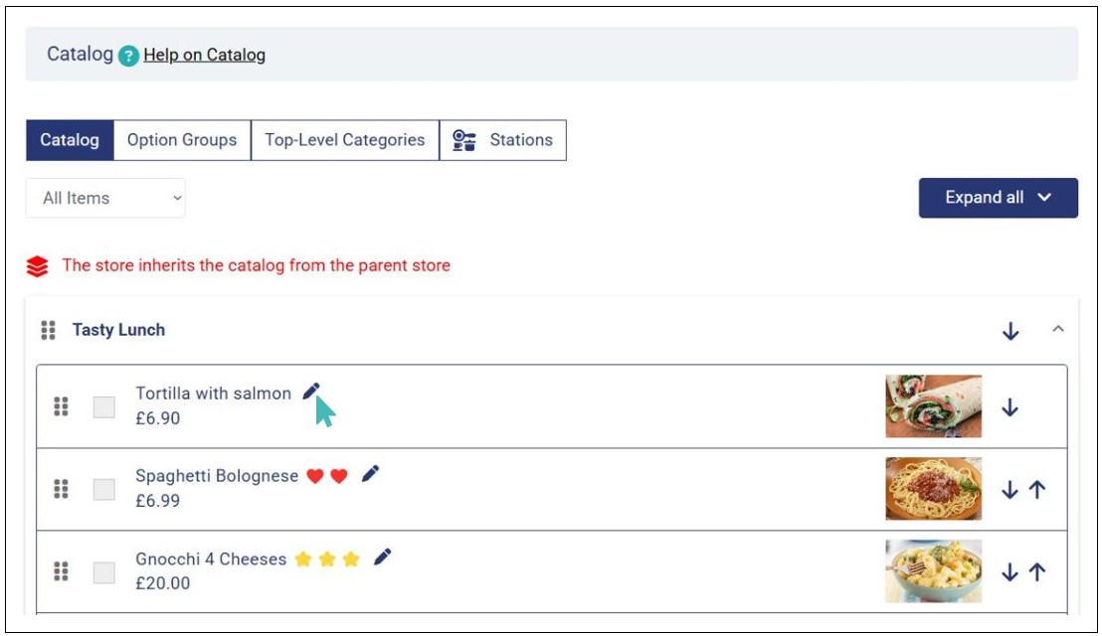Check the Gnocchi 4 Cheeses checkbox
The image size is (1102, 636).
[104, 572]
